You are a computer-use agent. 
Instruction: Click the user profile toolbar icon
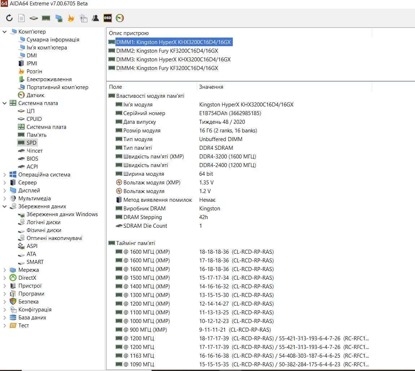point(95,18)
